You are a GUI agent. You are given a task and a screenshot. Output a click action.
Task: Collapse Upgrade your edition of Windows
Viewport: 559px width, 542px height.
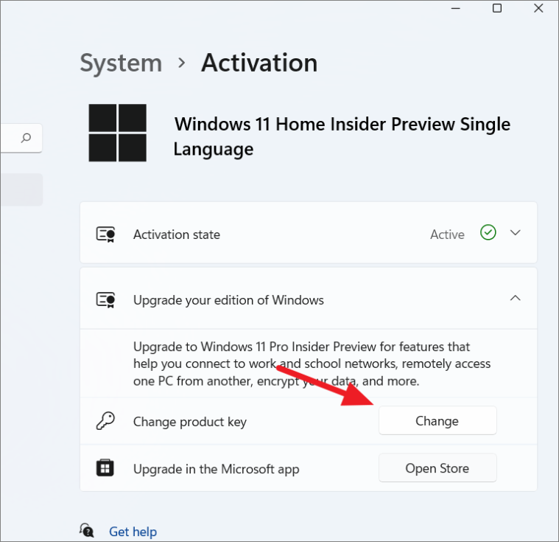pos(515,298)
